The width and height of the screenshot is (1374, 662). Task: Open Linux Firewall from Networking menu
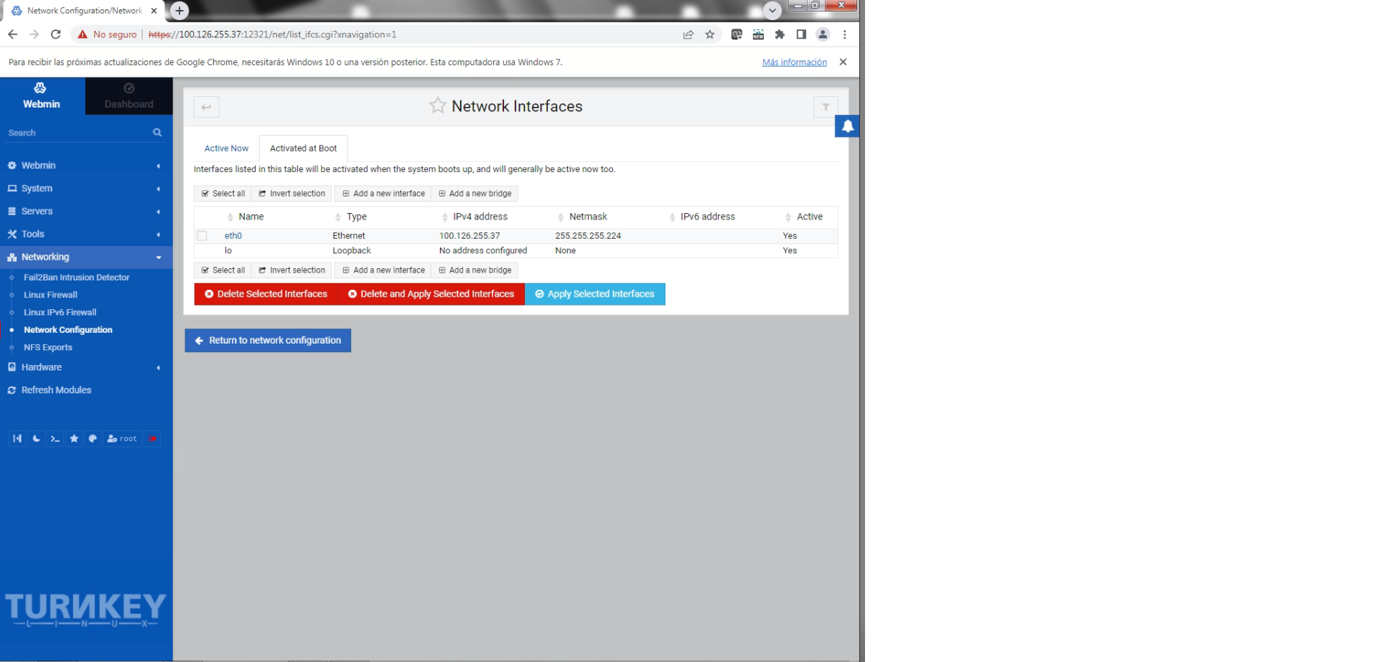(50, 295)
